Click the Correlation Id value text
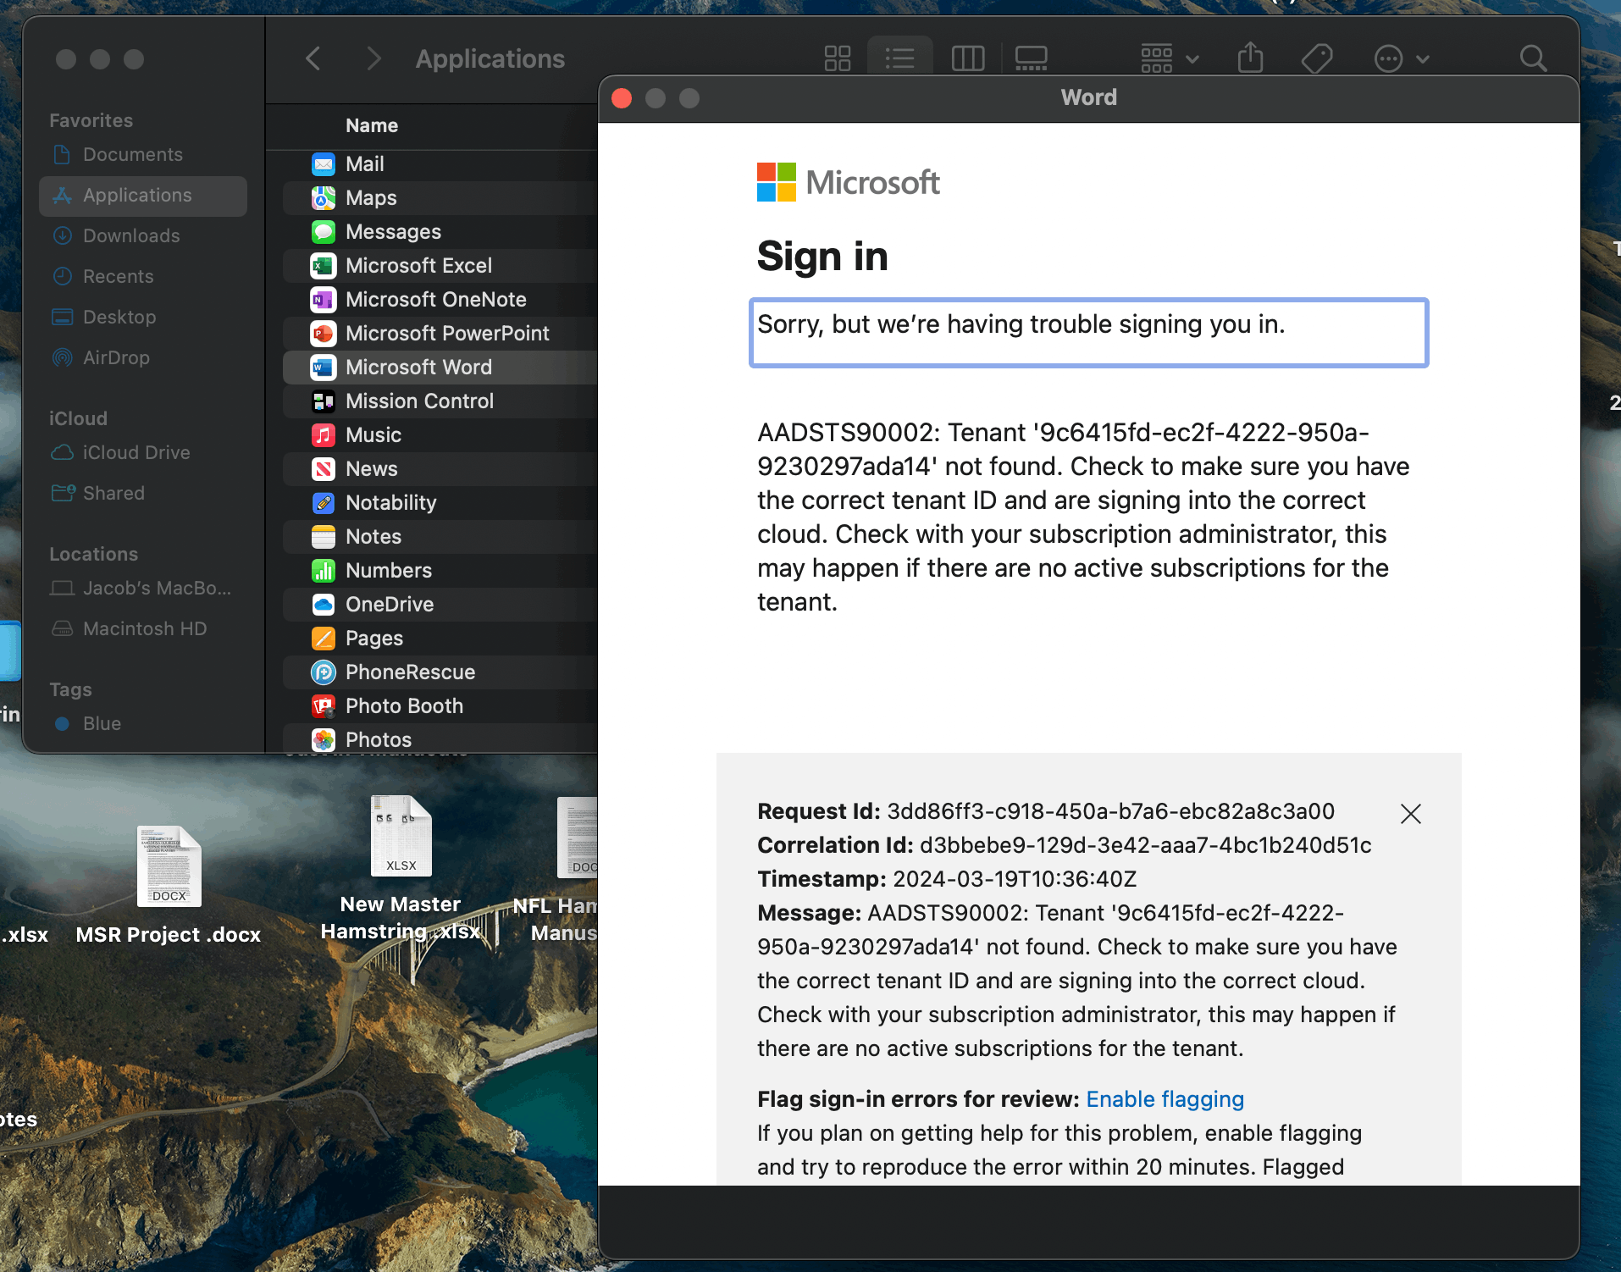This screenshot has height=1272, width=1621. click(1145, 845)
